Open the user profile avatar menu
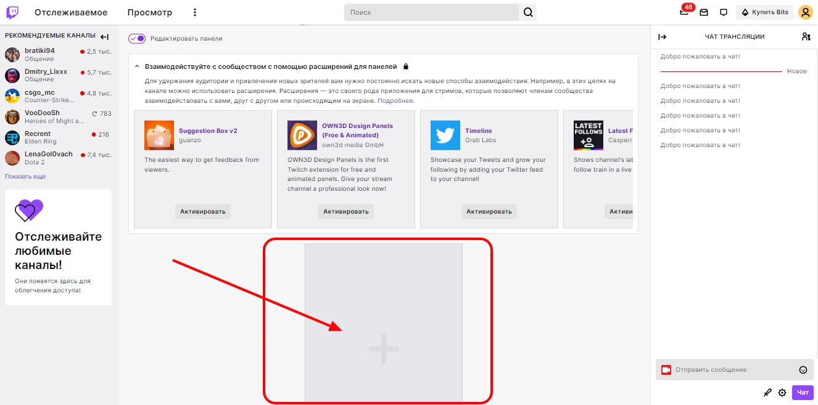 (x=805, y=12)
